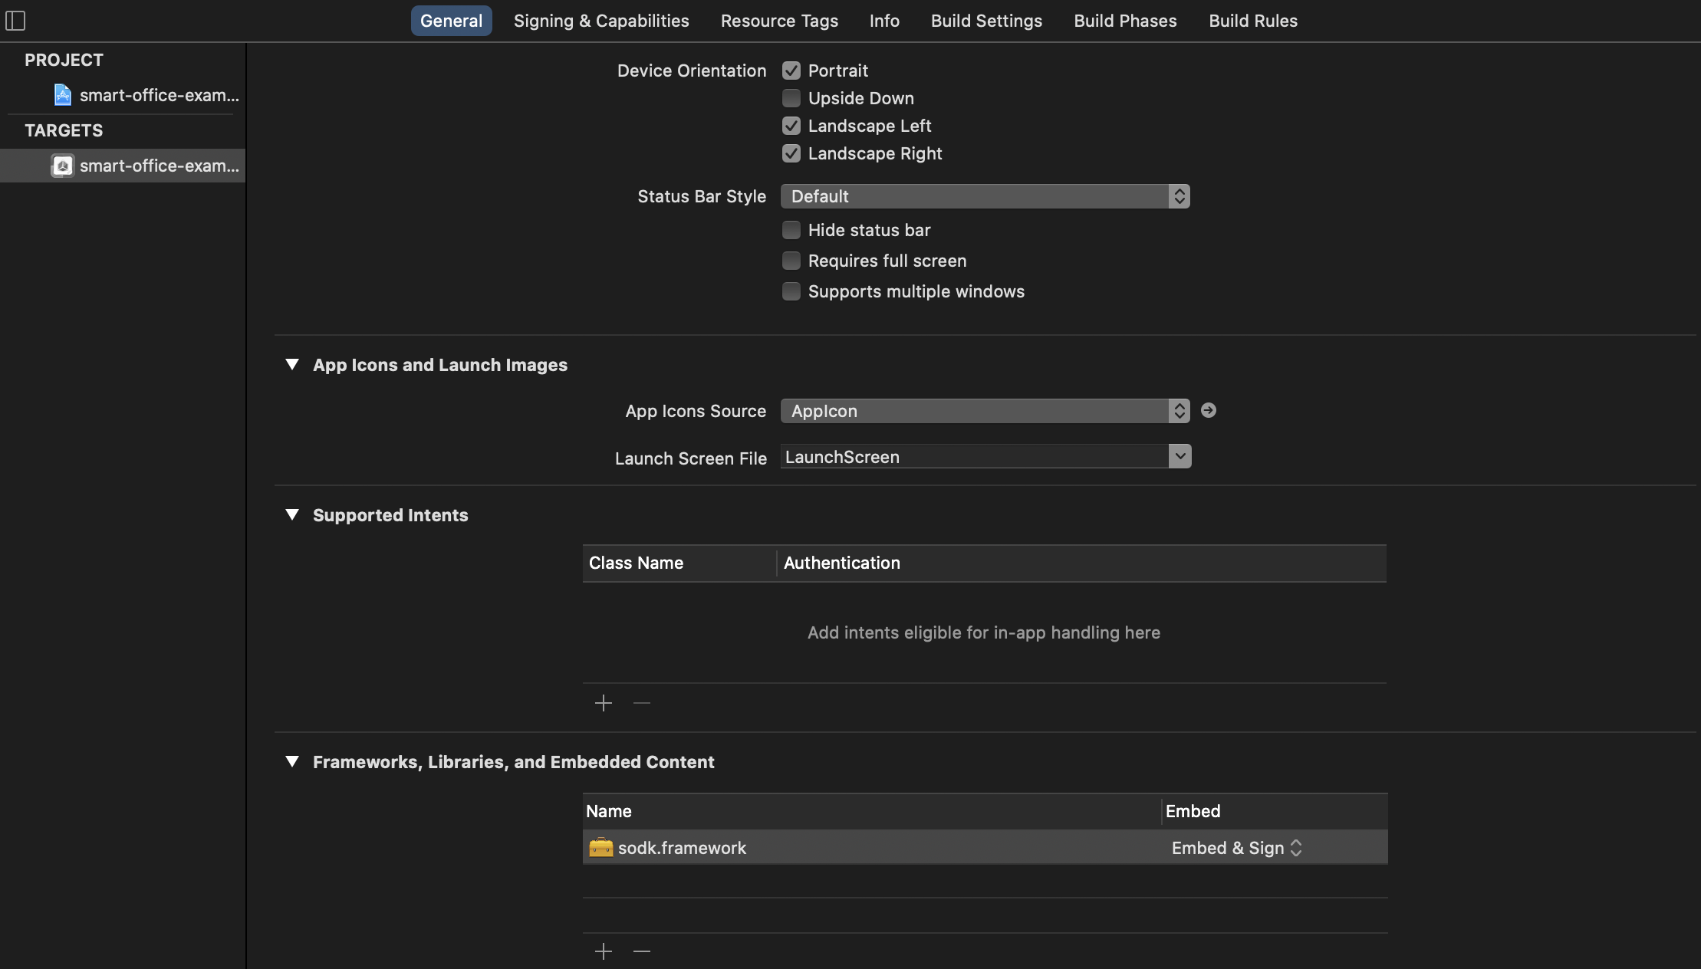Click the Authentication column header
1701x969 pixels.
pos(842,563)
